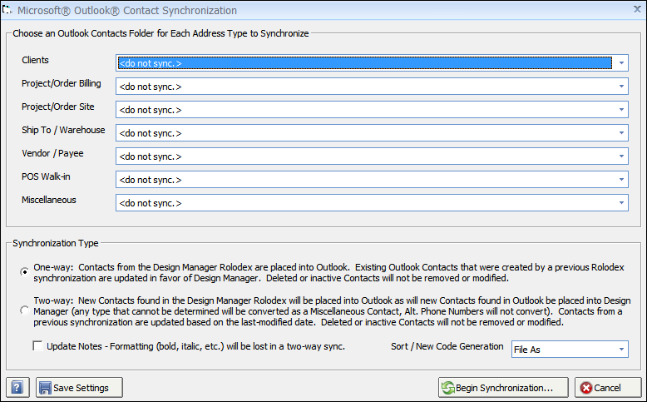Open the Project/Order Site folder dropdown
The height and width of the screenshot is (402, 647).
point(372,110)
